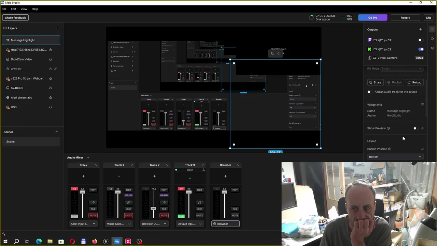Screen dimensions: 437x246
Task: Open the Help menu
Action: (x=35, y=9)
